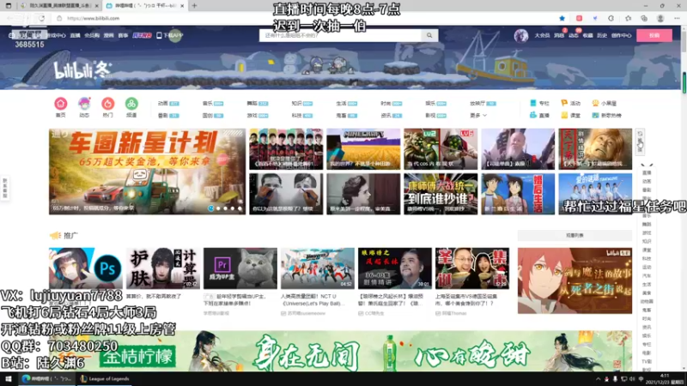Click the browser favorites star icon
The width and height of the screenshot is (687, 386).
562,18
